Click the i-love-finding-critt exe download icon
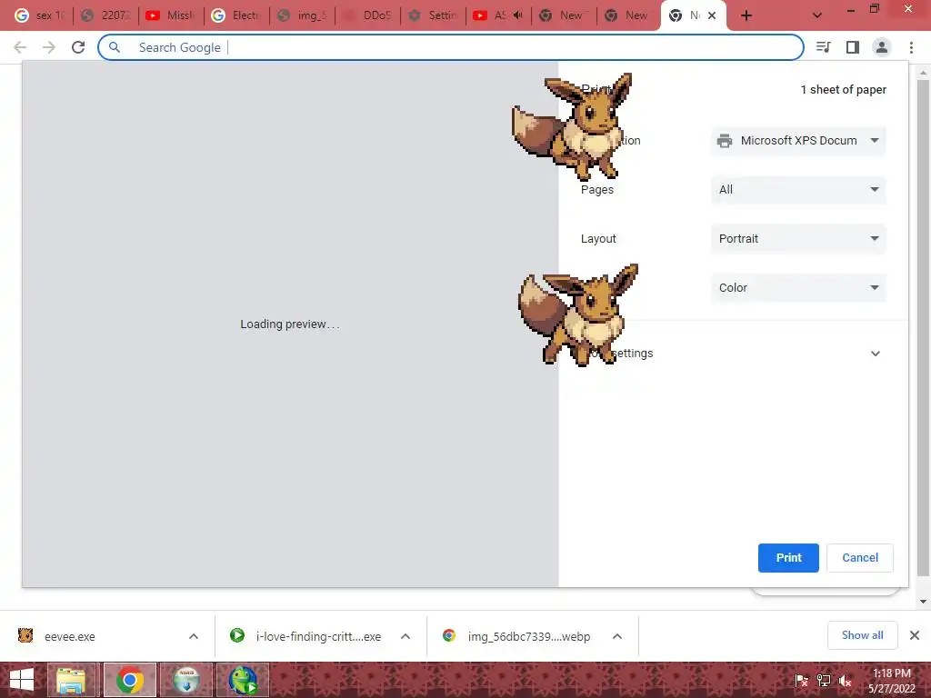Screen dimensions: 931x698 (237, 635)
